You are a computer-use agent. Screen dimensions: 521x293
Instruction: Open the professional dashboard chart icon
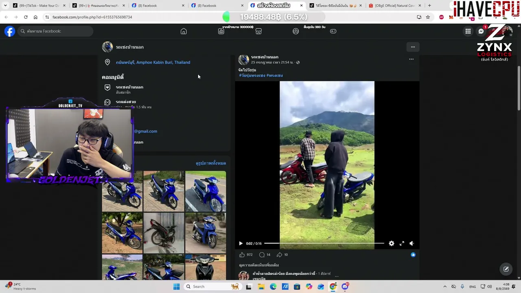(221, 31)
